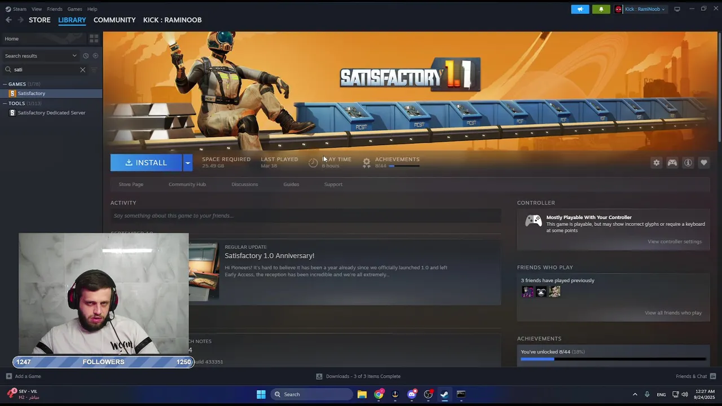Screen dimensions: 722x406
Task: Open the Search results filter dropdown
Action: (41, 56)
